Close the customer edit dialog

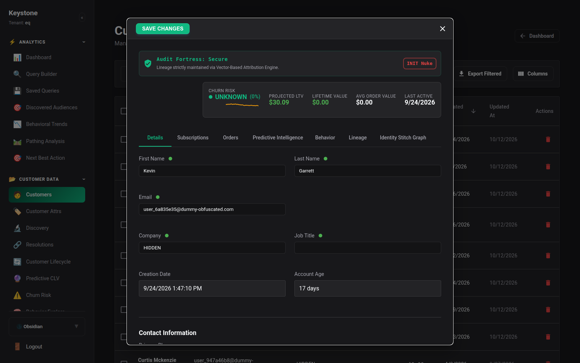tap(443, 29)
